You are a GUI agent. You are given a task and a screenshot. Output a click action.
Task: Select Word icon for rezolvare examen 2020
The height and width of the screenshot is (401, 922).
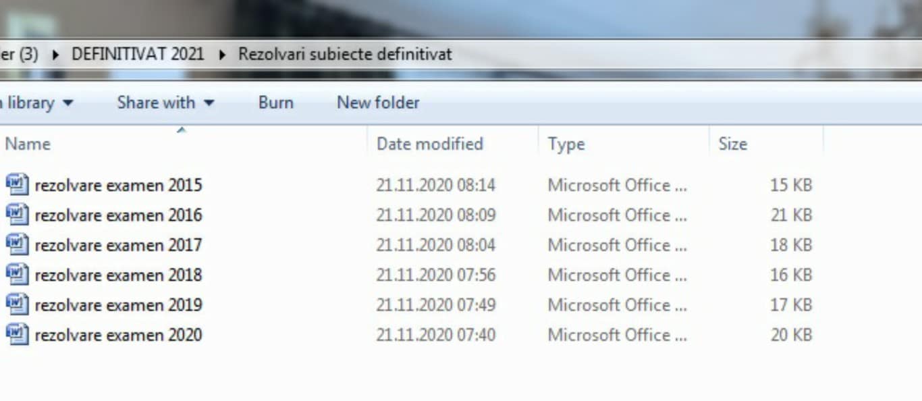(18, 334)
